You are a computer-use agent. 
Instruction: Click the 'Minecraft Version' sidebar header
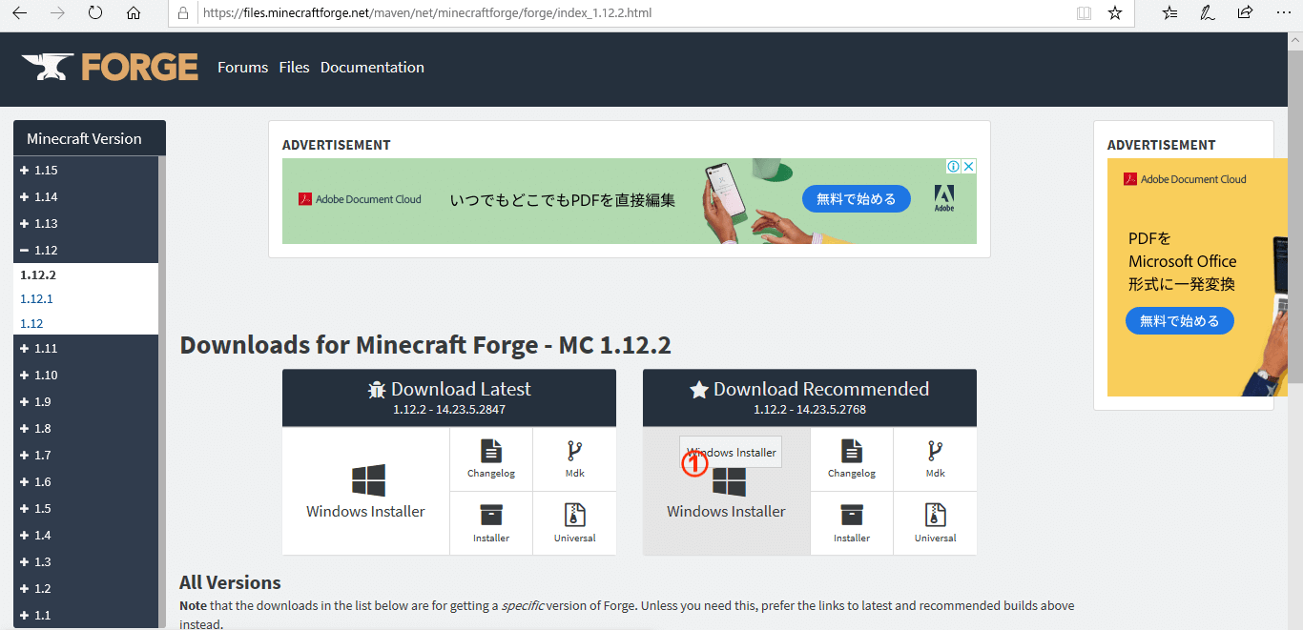tap(90, 138)
